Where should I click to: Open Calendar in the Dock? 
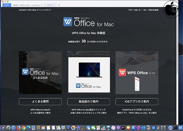43,128
